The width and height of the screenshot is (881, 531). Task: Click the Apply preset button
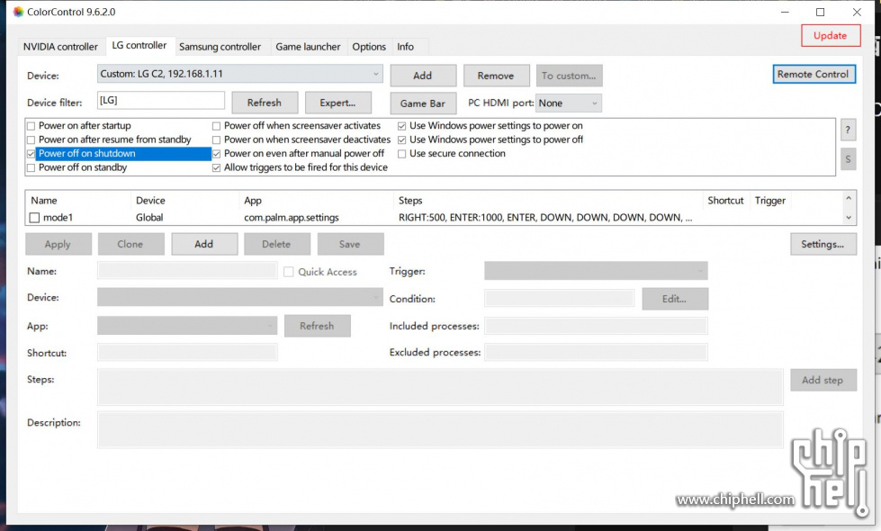point(58,244)
